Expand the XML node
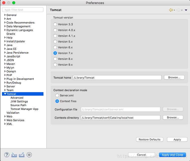 (5, 124)
